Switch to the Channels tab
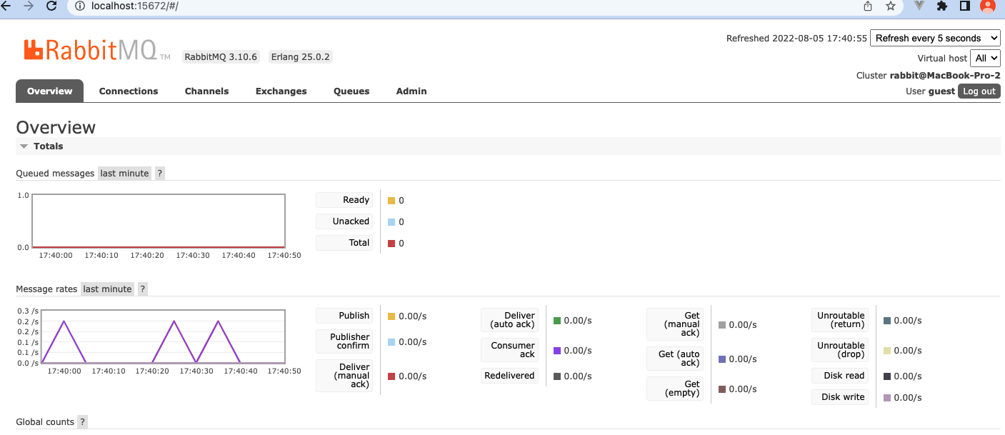The image size is (1005, 435). pyautogui.click(x=207, y=91)
